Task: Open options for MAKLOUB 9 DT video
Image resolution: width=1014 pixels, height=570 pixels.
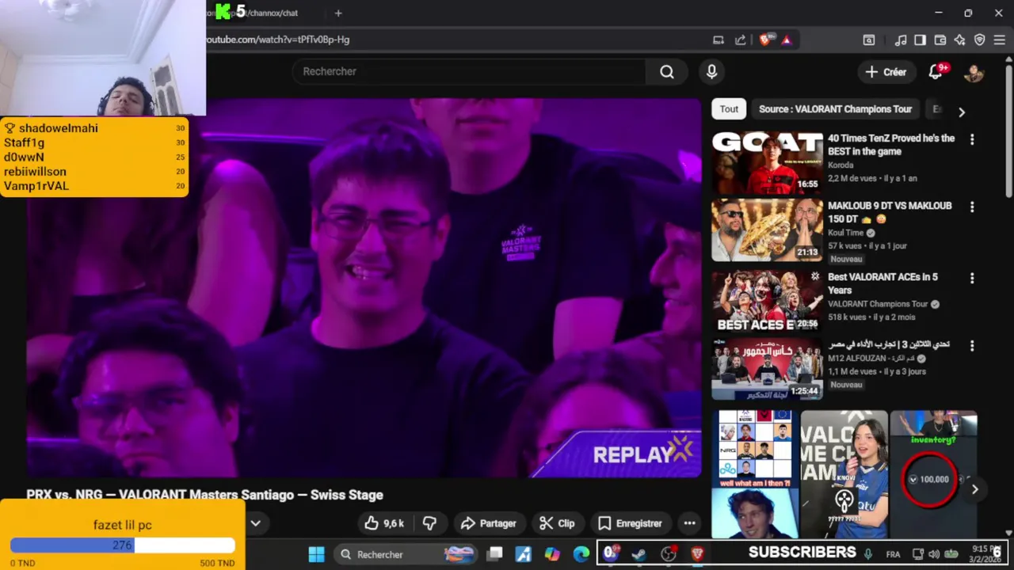Action: (972, 207)
